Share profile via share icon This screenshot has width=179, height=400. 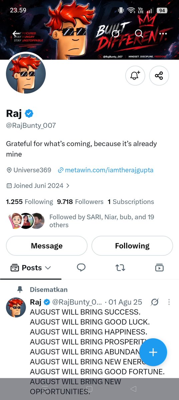click(x=159, y=76)
